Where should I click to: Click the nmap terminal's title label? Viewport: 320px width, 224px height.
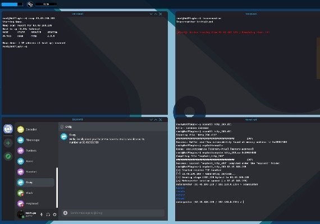77,14
